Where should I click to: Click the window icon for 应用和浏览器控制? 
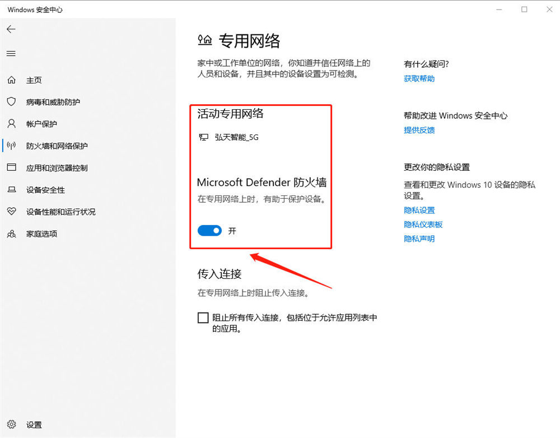pos(11,167)
